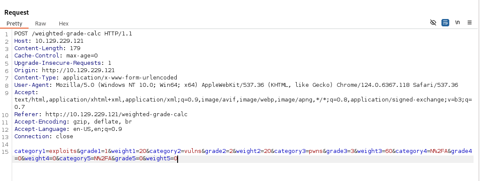Toggle the word wrap icon
The width and height of the screenshot is (480, 181).
(x=445, y=22)
